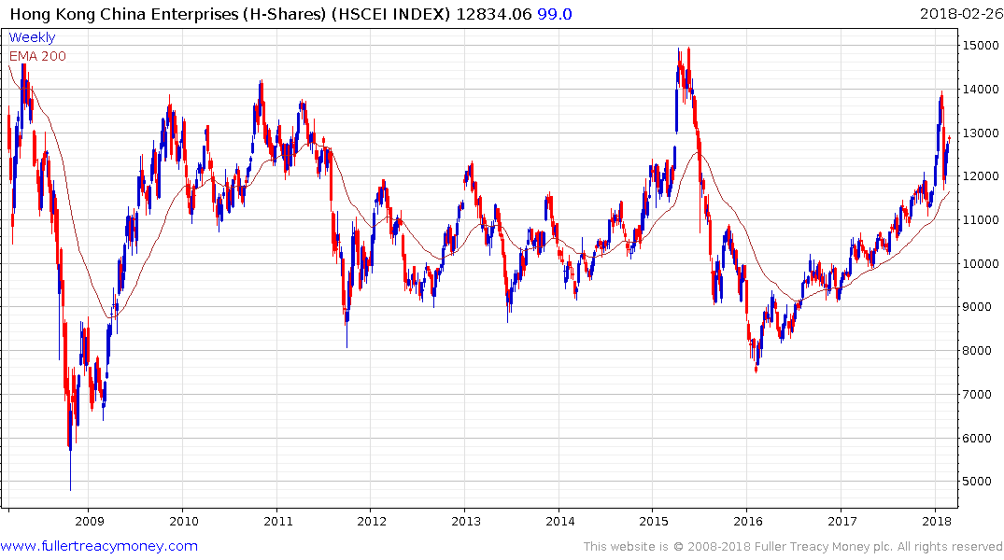Viewport: 1004px width, 560px height.
Task: Click the 10000 price axis label
Action: 981,264
